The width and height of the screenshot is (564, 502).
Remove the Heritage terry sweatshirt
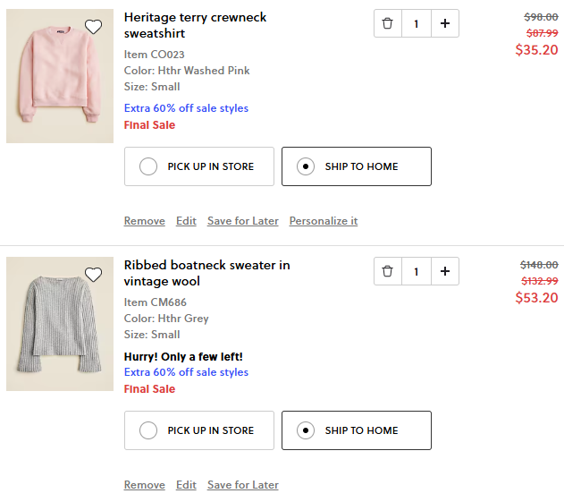click(144, 221)
